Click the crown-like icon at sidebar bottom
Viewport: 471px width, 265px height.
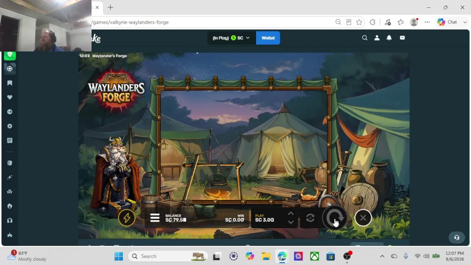(10, 235)
